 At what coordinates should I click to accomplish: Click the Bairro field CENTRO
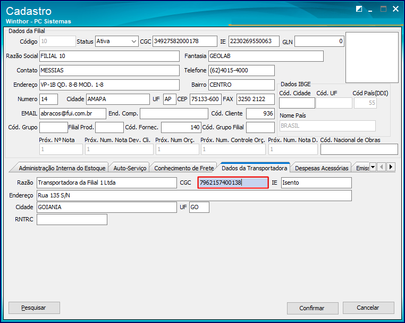[x=241, y=85]
